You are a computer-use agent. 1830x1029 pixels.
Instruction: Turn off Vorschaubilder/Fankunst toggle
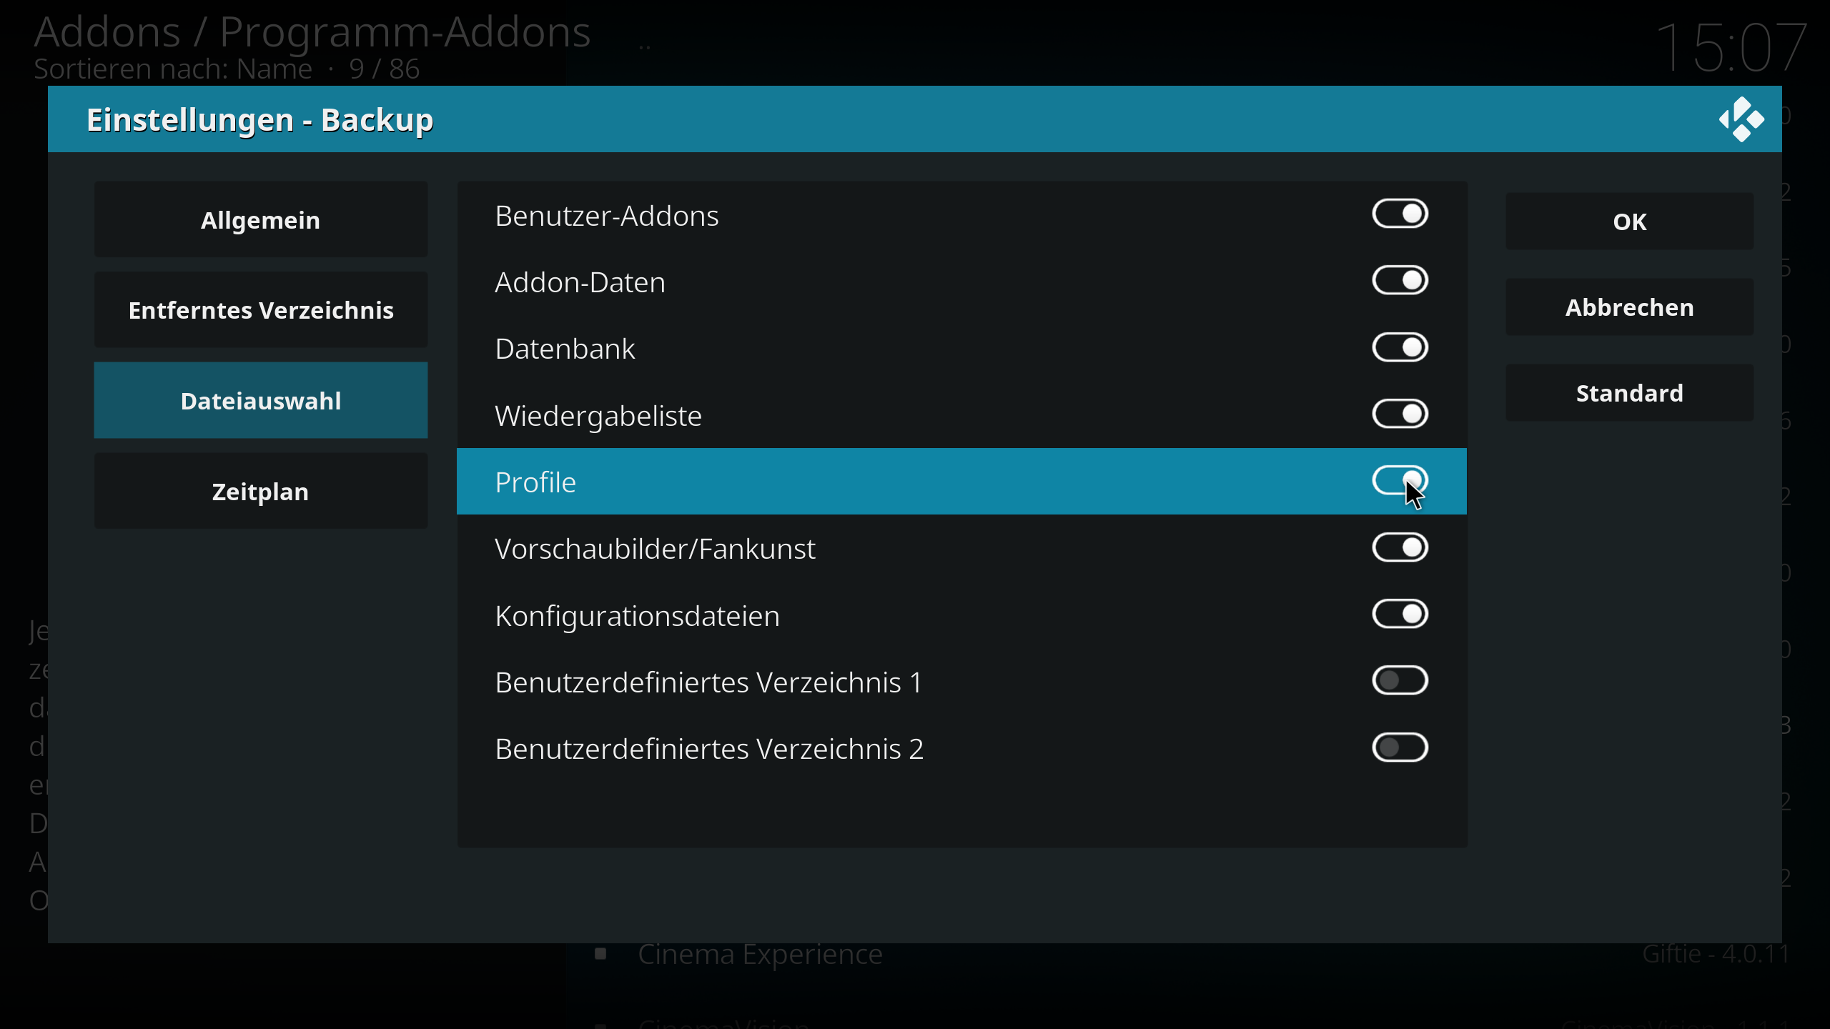pos(1400,548)
